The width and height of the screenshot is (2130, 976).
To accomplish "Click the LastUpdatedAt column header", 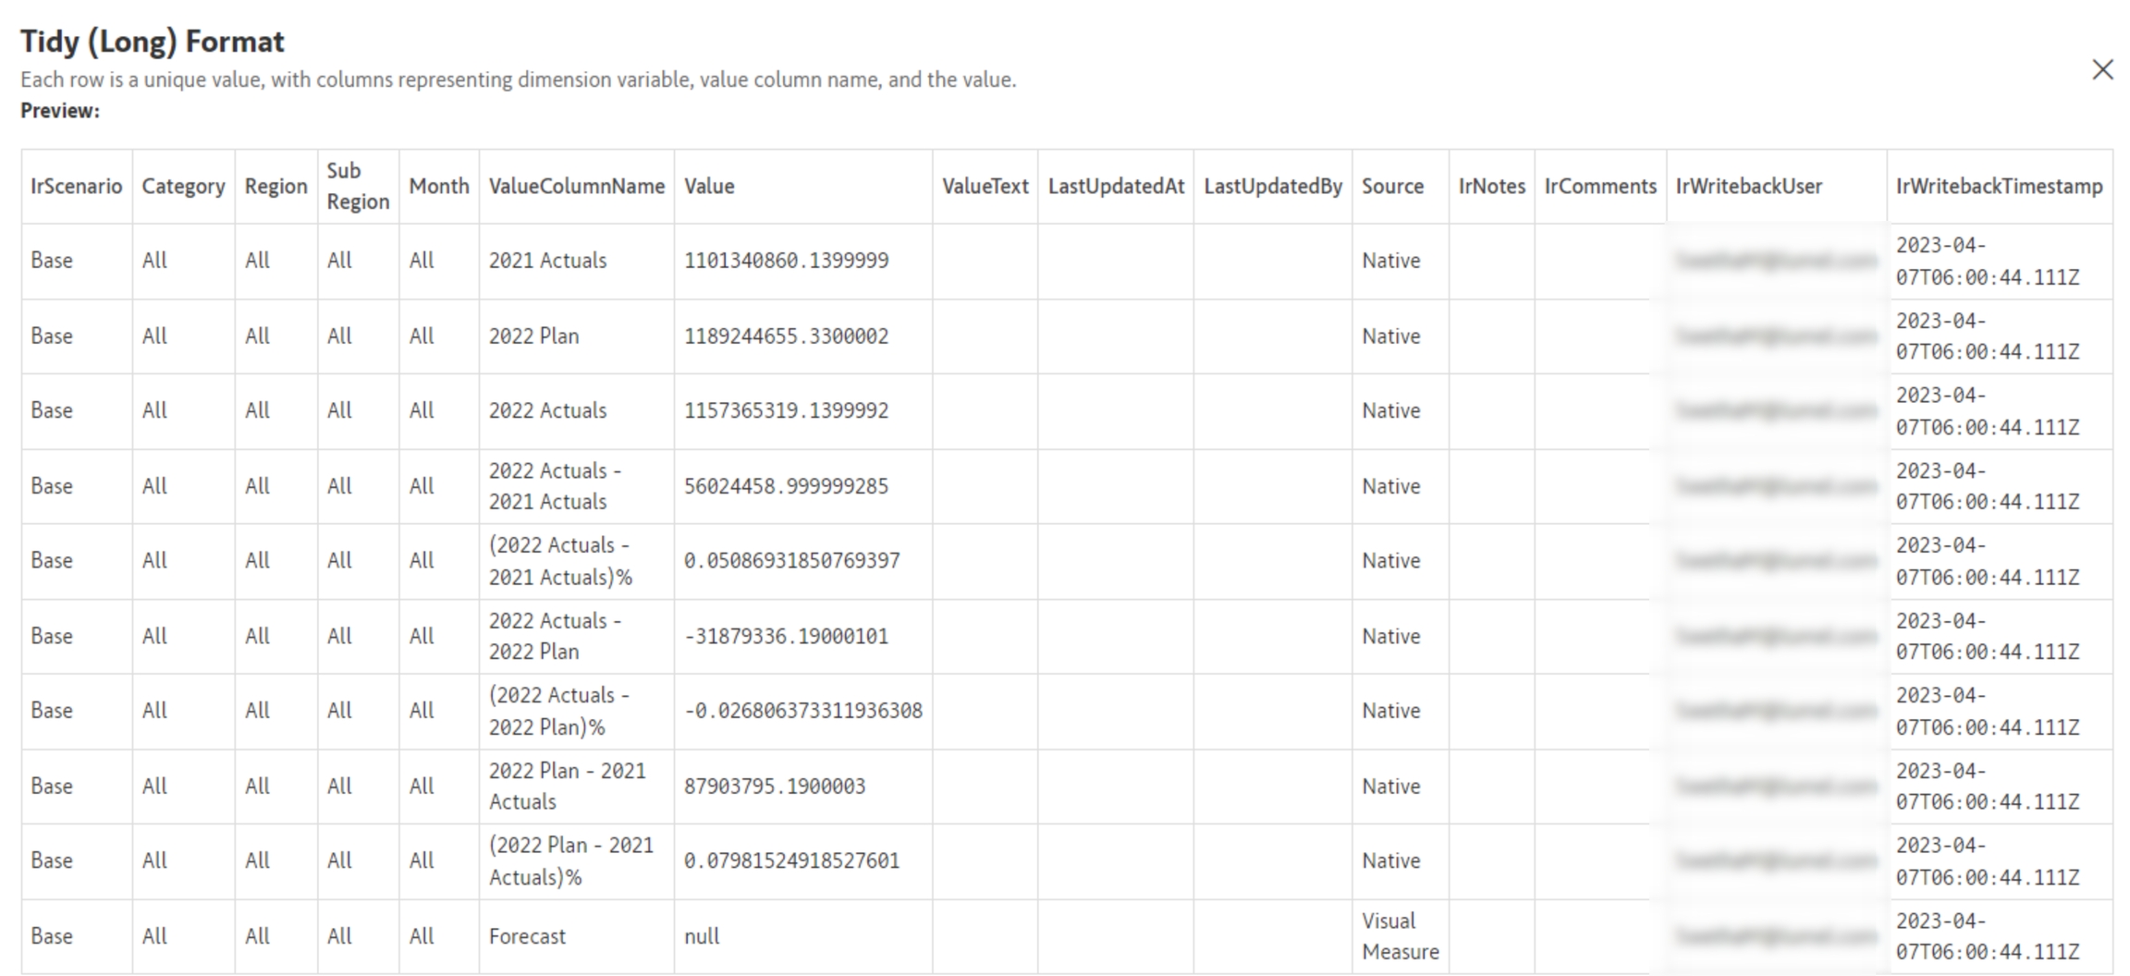I will pos(1115,187).
